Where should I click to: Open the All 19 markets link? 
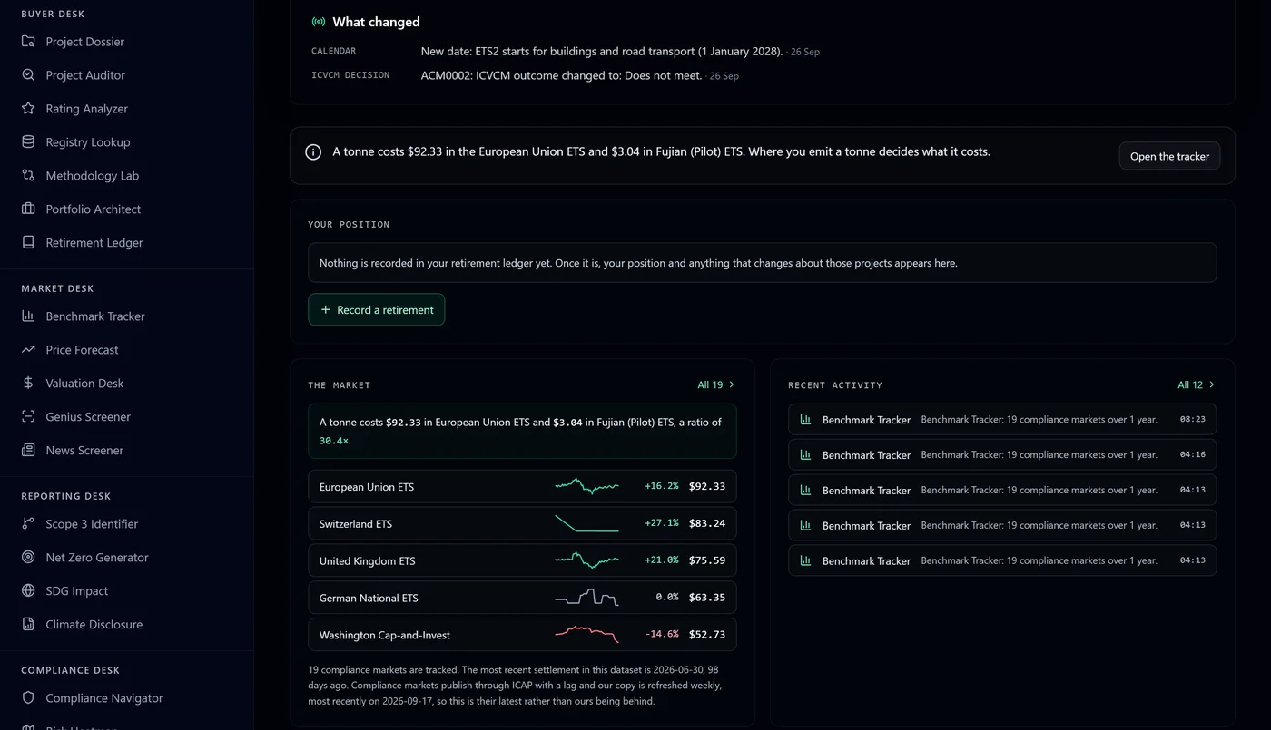[x=716, y=384]
